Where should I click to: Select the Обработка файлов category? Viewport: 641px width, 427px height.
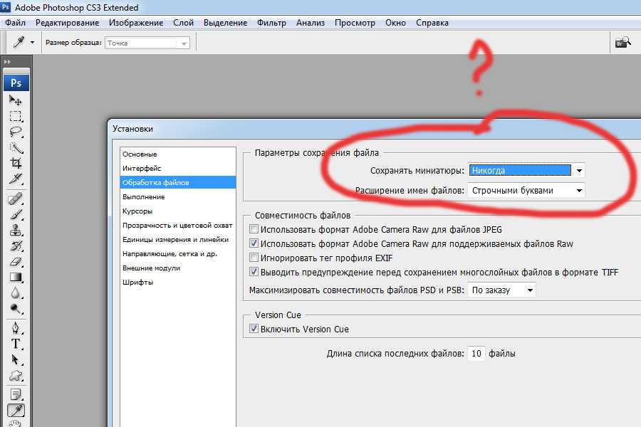click(x=178, y=182)
